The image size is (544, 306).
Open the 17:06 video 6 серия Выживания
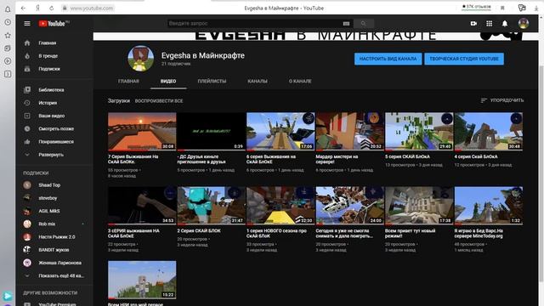tap(280, 132)
